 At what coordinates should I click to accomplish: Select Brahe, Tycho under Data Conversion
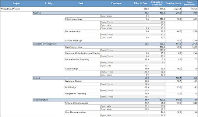(107, 50)
